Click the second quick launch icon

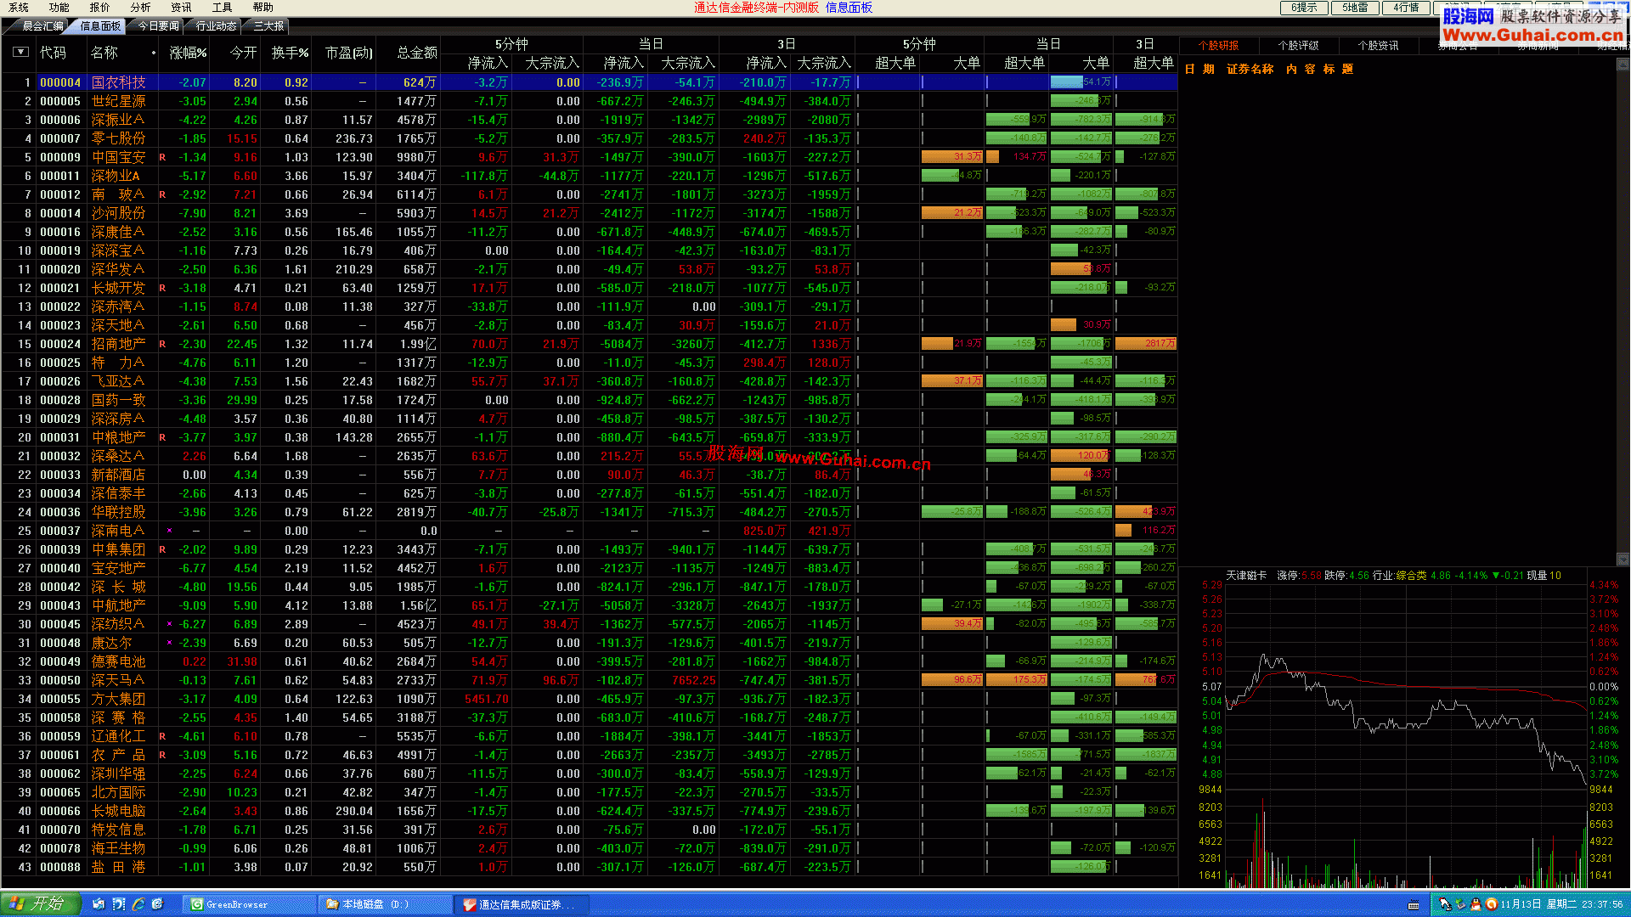[x=118, y=904]
